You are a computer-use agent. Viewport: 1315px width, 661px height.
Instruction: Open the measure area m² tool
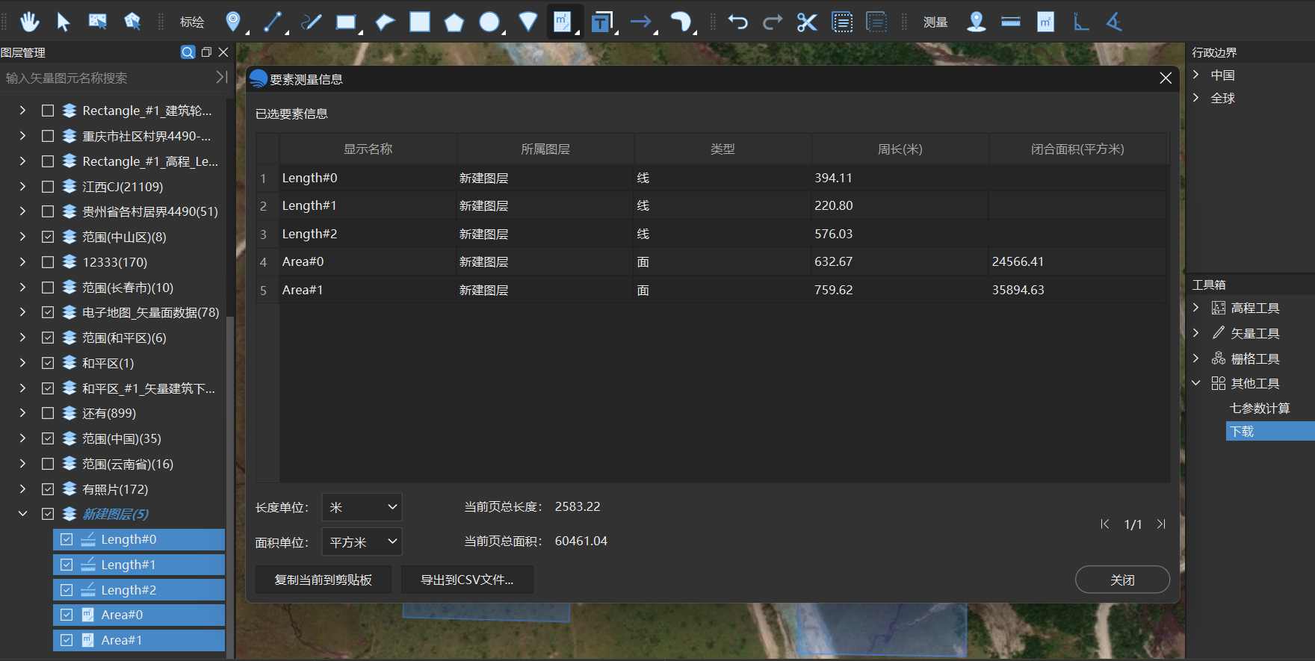[x=1045, y=22]
